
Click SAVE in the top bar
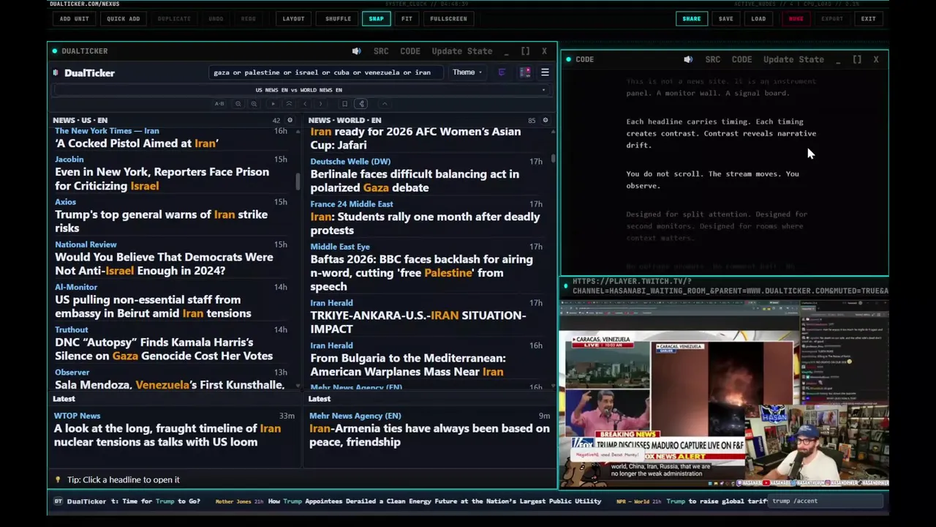coord(725,18)
